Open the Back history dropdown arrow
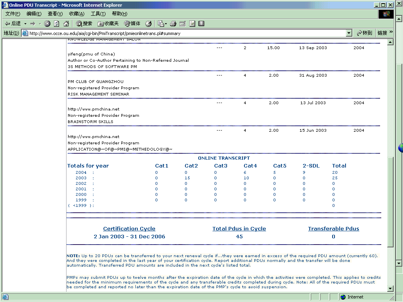This screenshot has width=403, height=302. (25, 24)
